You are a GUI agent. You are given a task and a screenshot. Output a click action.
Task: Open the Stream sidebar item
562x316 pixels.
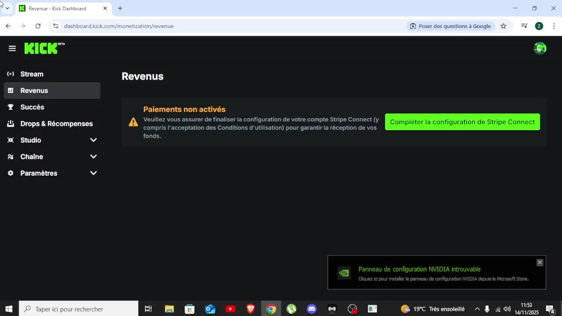click(x=52, y=74)
